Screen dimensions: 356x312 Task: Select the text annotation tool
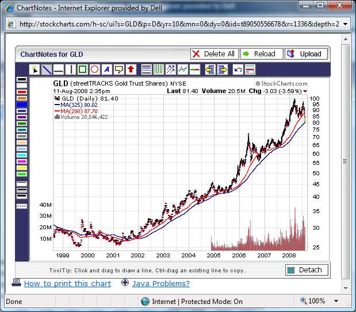pos(107,70)
